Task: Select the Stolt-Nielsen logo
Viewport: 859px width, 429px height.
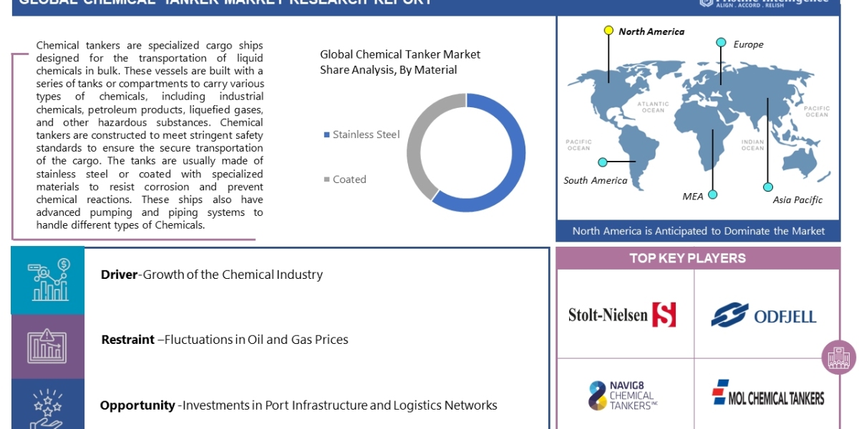Action: (622, 315)
